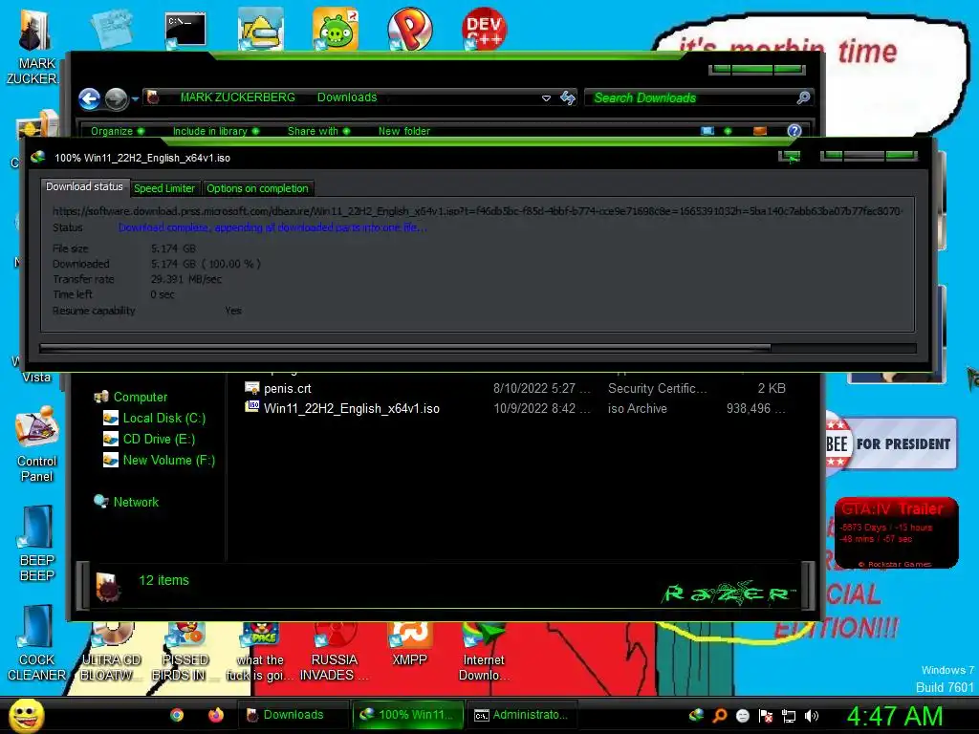Switch to Options on completion tab
The width and height of the screenshot is (979, 734).
(x=257, y=188)
